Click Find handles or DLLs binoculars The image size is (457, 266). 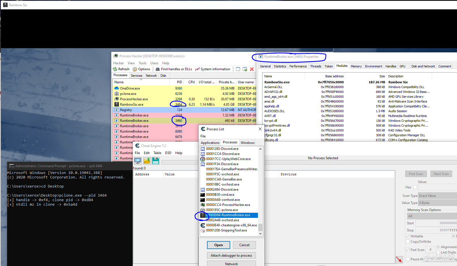coord(158,69)
